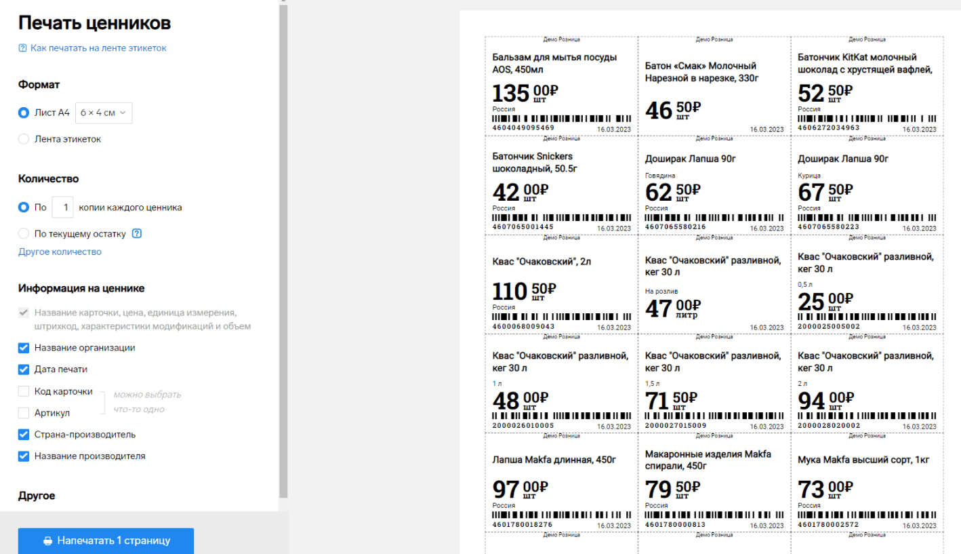
Task: Click barcode number 4606272034963
Action: point(829,128)
